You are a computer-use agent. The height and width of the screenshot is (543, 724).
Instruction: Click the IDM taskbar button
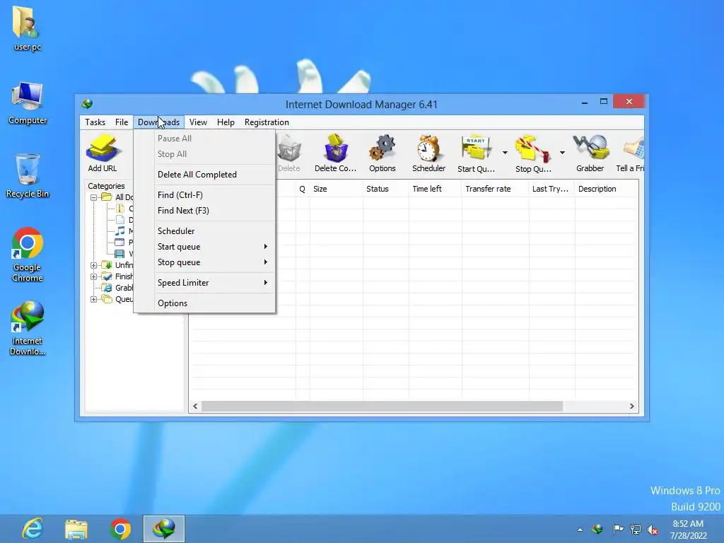coord(164,529)
